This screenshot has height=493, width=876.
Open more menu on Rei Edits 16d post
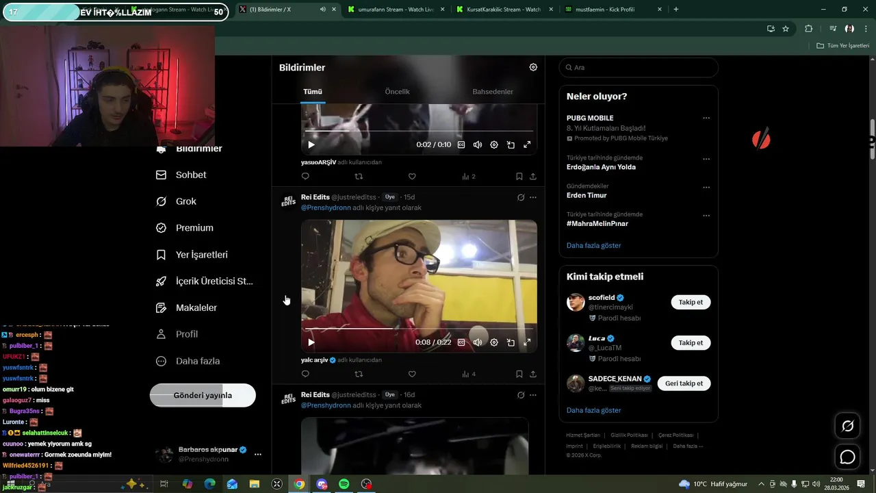(x=533, y=395)
